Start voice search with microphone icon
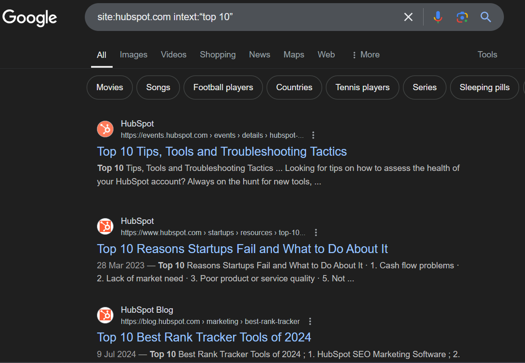 pyautogui.click(x=437, y=17)
